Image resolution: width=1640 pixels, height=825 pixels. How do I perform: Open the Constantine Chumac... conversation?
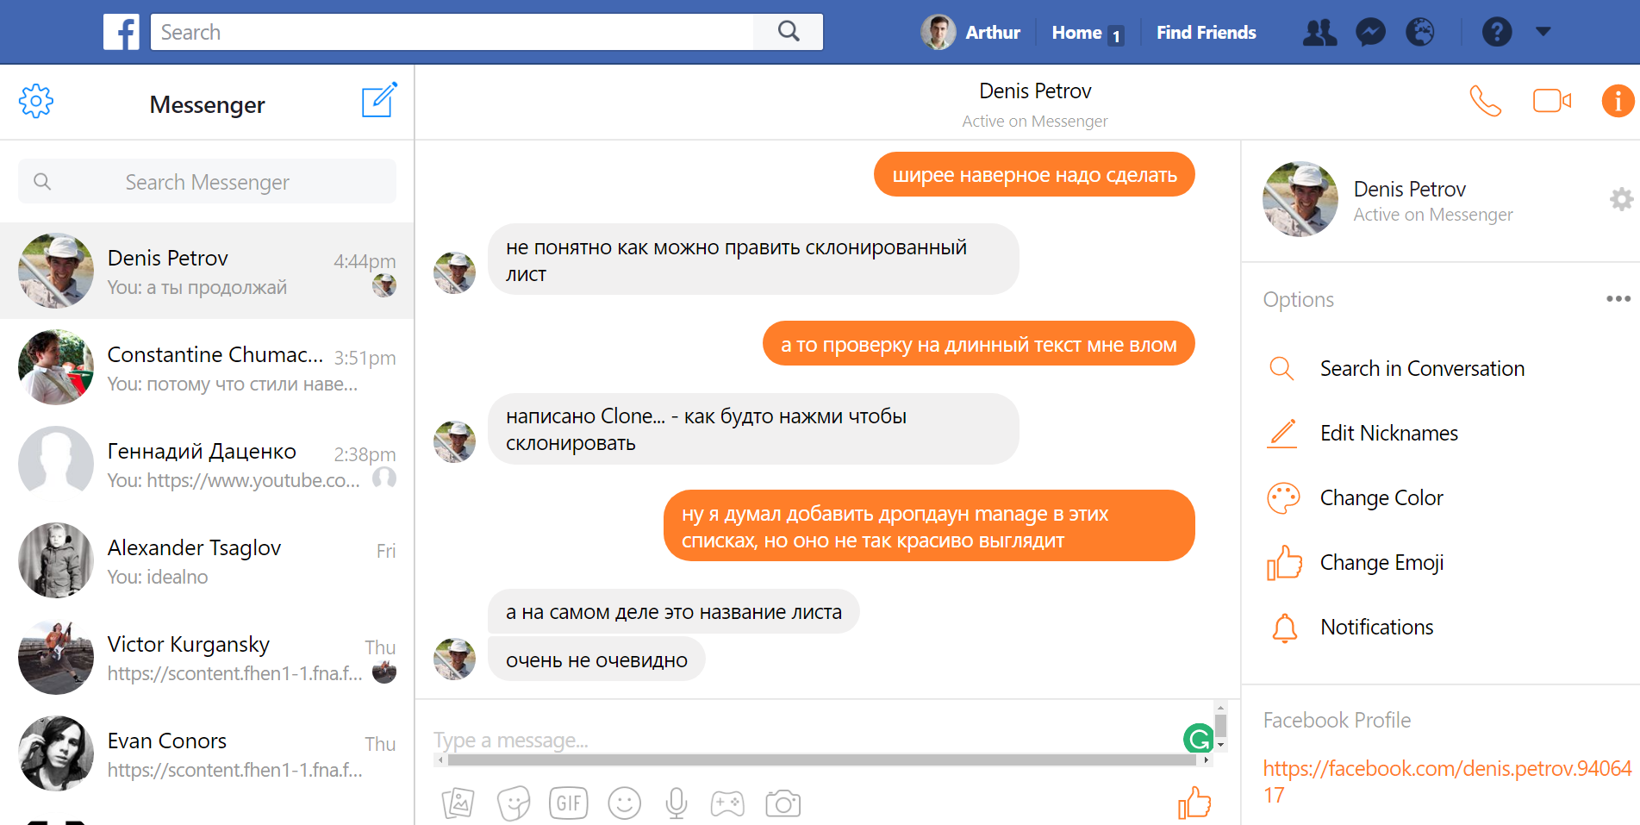coord(207,367)
